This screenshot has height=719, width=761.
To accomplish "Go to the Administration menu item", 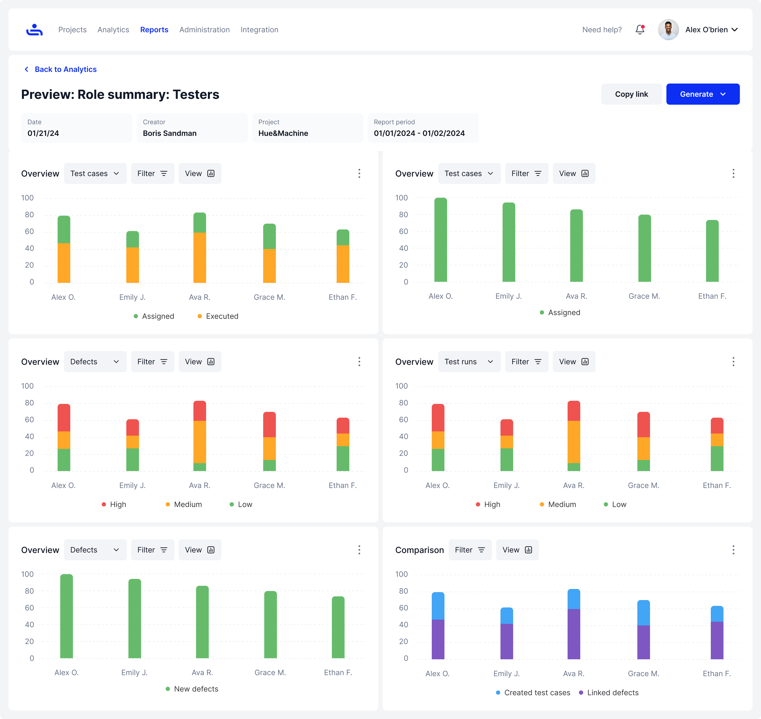I will click(204, 30).
